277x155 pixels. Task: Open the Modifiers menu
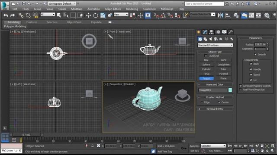77,9
